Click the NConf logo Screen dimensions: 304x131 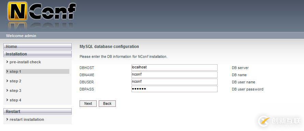42,12
